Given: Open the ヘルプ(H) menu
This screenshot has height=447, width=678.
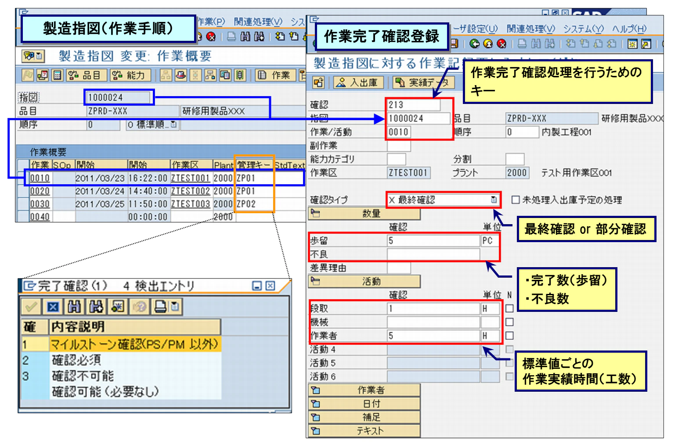Looking at the screenshot, I should 629,29.
